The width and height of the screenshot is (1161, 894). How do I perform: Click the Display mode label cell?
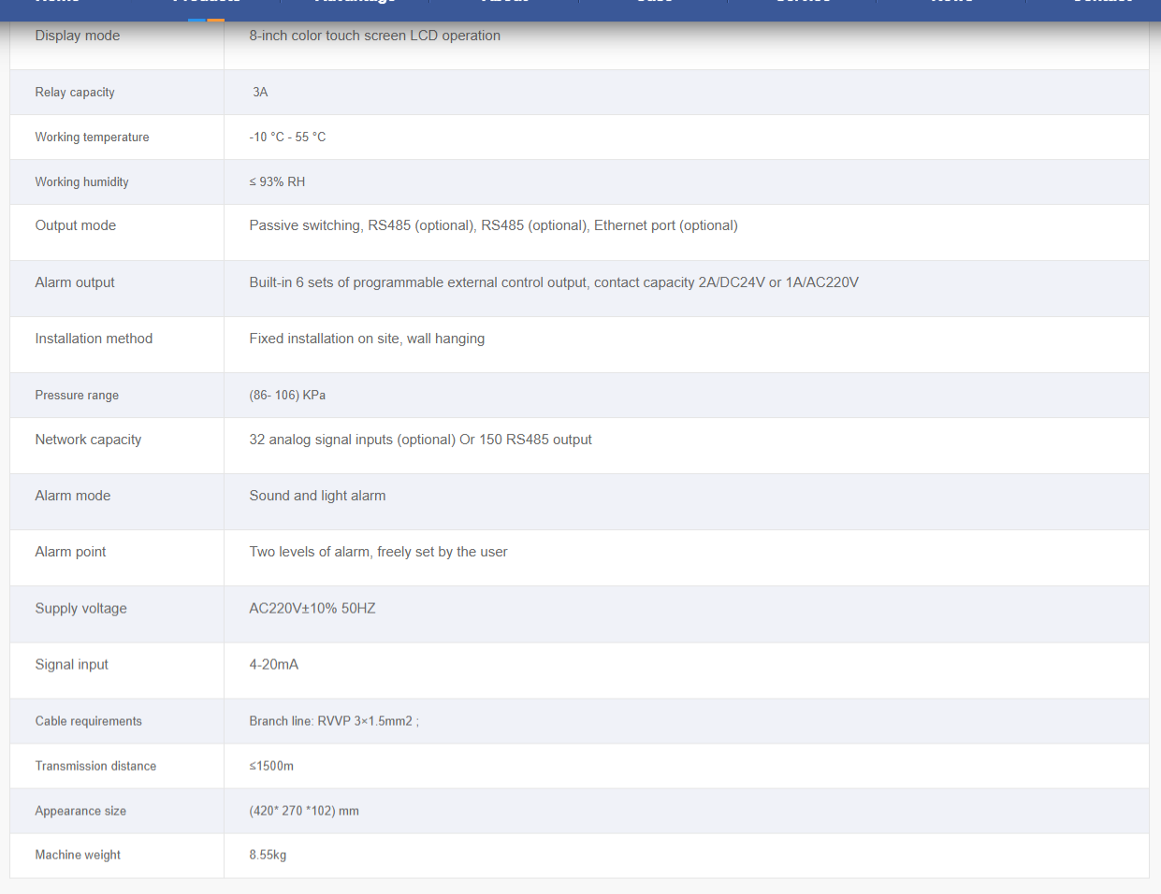78,36
